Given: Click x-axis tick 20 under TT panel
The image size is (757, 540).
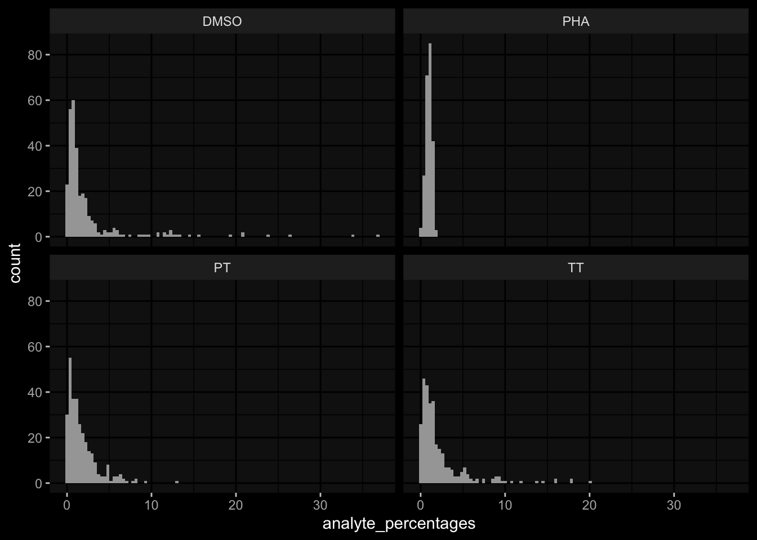Looking at the screenshot, I should [590, 505].
